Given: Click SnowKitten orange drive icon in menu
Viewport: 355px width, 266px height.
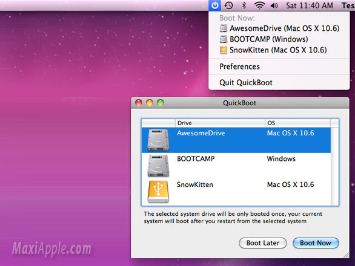Looking at the screenshot, I should pos(223,50).
